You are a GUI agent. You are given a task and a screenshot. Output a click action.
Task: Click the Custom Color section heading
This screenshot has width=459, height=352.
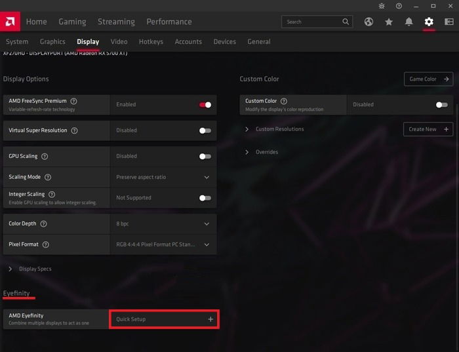tap(259, 79)
